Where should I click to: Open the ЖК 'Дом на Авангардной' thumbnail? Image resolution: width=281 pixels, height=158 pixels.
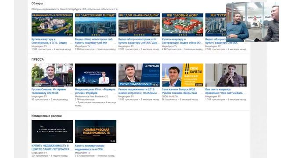139,25
